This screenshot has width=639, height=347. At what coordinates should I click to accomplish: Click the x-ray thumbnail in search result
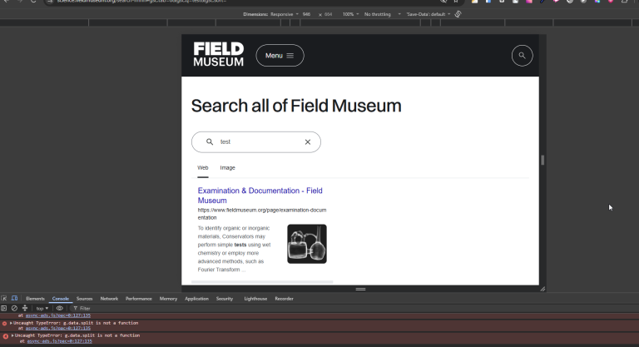pos(307,244)
